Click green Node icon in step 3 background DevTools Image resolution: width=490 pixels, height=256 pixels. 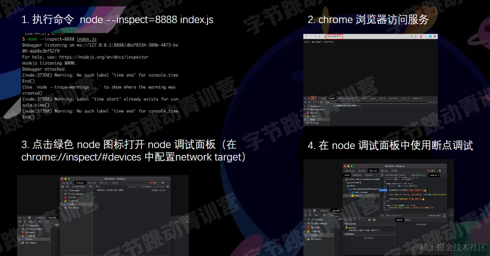(x=30, y=218)
